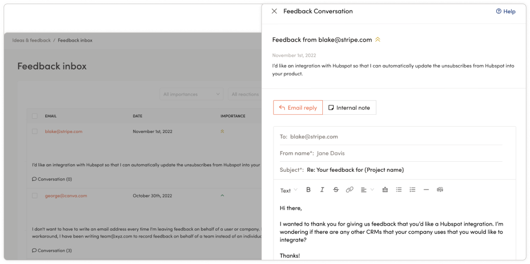Close the Feedback Conversation panel
The height and width of the screenshot is (264, 530).
[274, 11]
